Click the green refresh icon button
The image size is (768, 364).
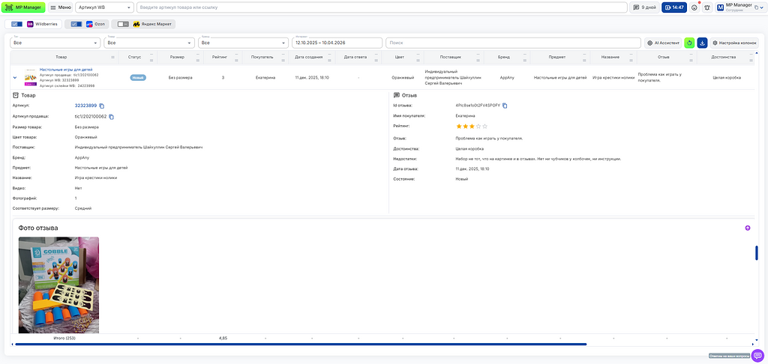(x=689, y=43)
